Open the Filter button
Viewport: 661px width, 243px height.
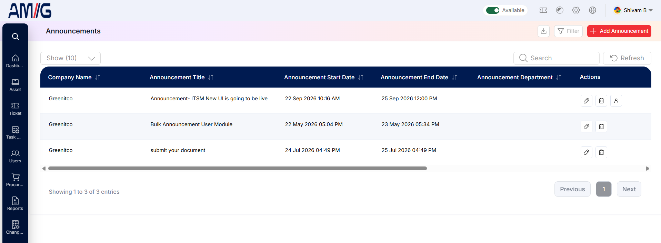(x=568, y=31)
